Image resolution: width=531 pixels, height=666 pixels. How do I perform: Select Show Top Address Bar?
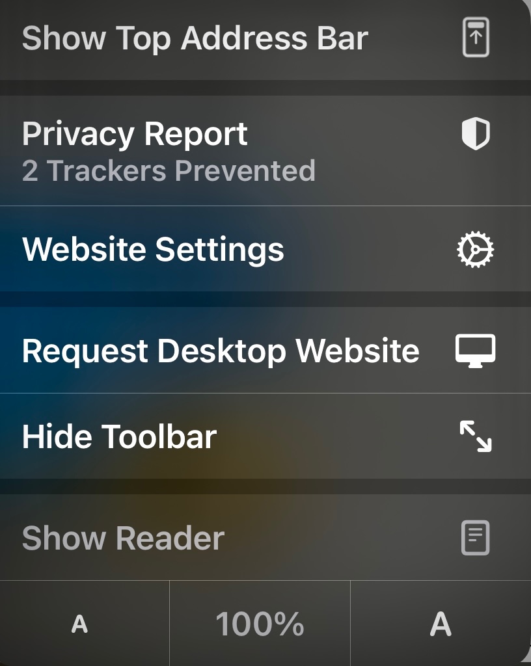pyautogui.click(x=265, y=39)
